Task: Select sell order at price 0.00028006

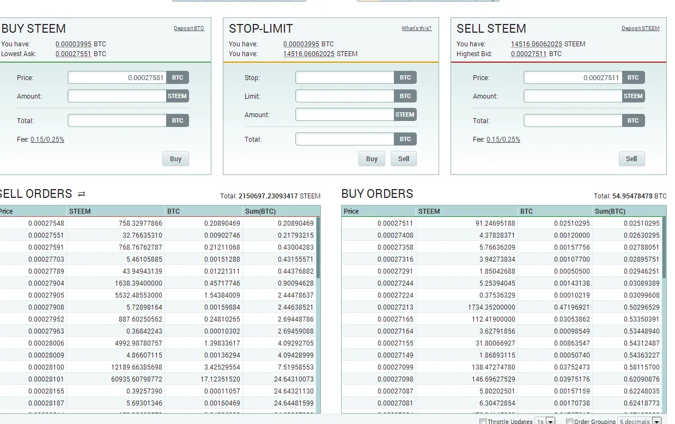Action: click(157, 343)
